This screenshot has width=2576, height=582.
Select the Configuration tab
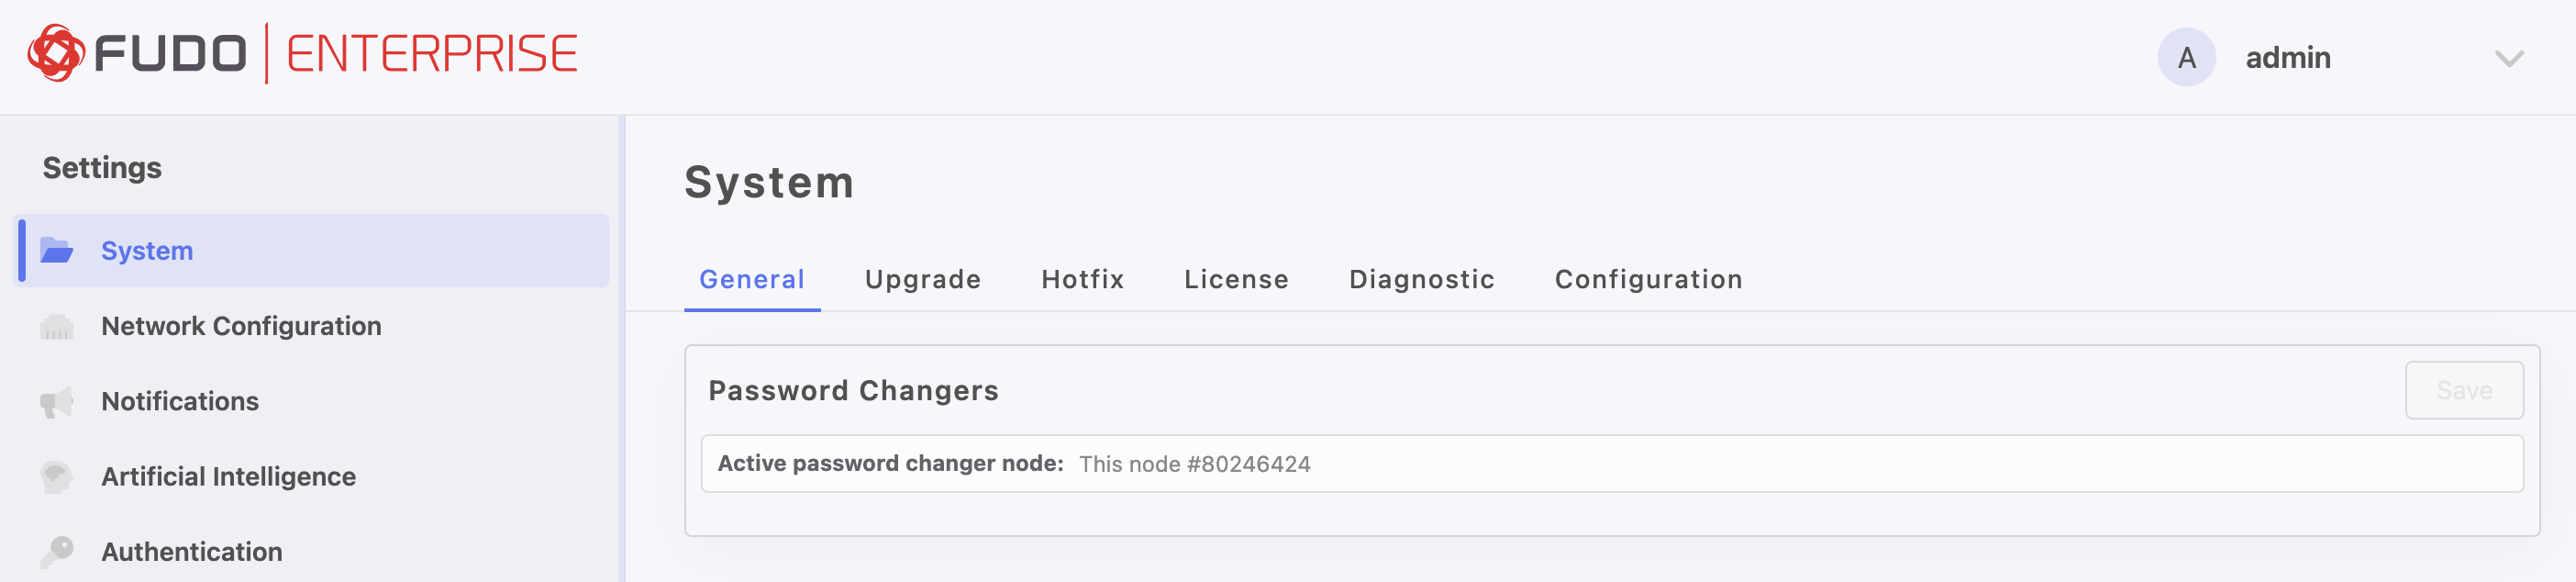[1648, 279]
